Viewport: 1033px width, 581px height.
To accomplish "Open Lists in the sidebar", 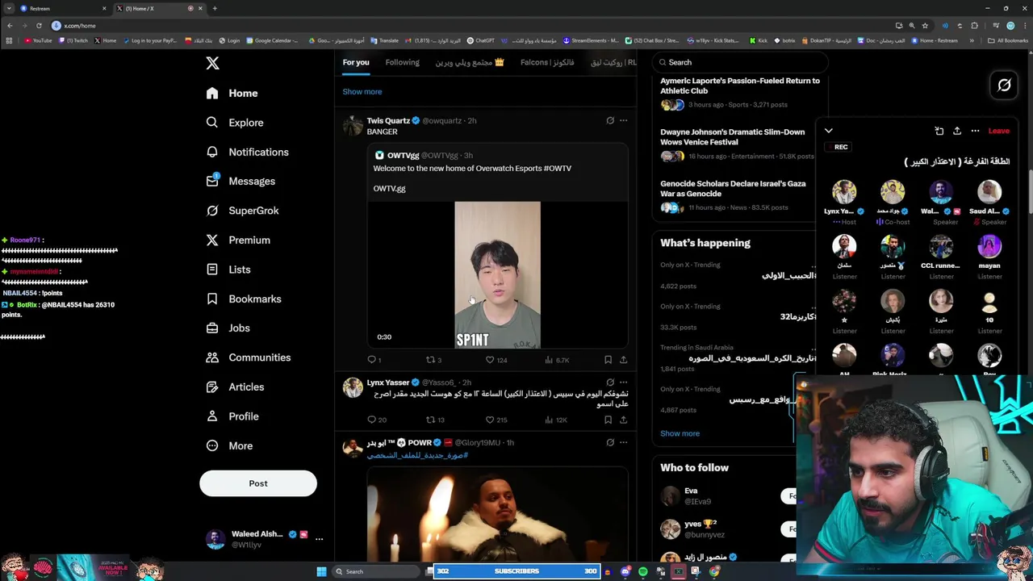I will click(228, 270).
